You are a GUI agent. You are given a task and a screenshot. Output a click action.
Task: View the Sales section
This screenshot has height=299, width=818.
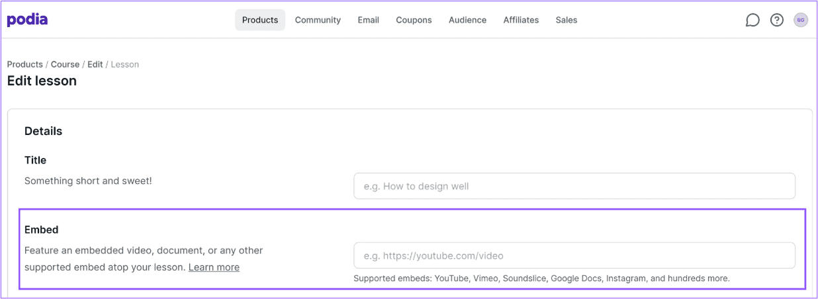(x=567, y=20)
